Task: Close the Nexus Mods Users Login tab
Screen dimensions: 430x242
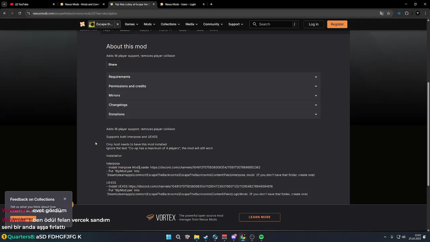Action: tap(204, 4)
